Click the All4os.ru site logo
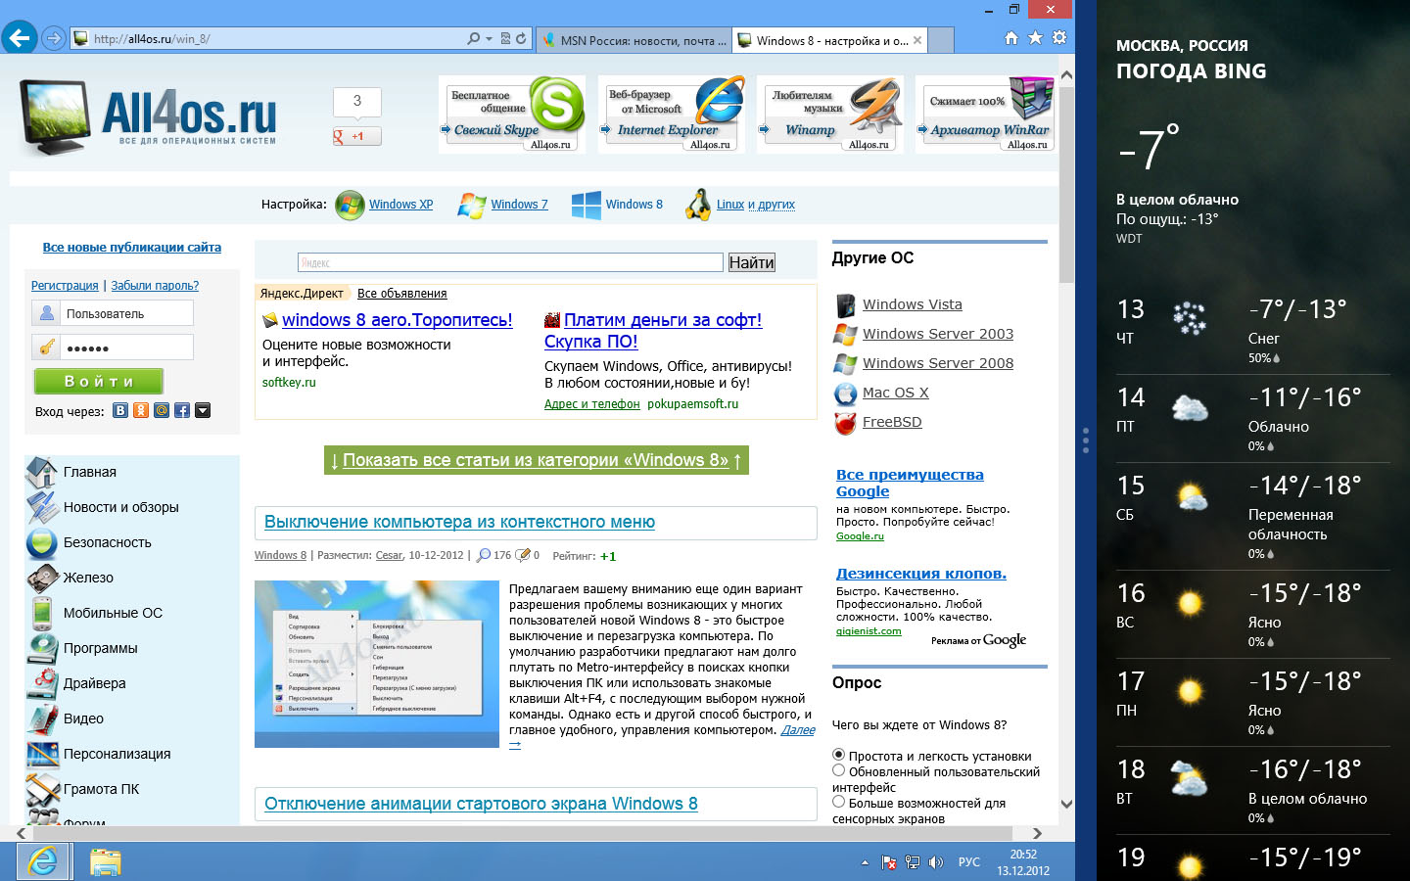The width and height of the screenshot is (1410, 881). coord(149,116)
